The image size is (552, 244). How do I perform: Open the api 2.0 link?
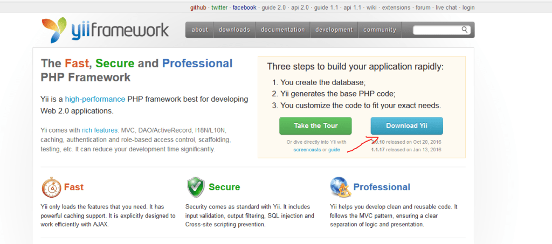tap(301, 8)
